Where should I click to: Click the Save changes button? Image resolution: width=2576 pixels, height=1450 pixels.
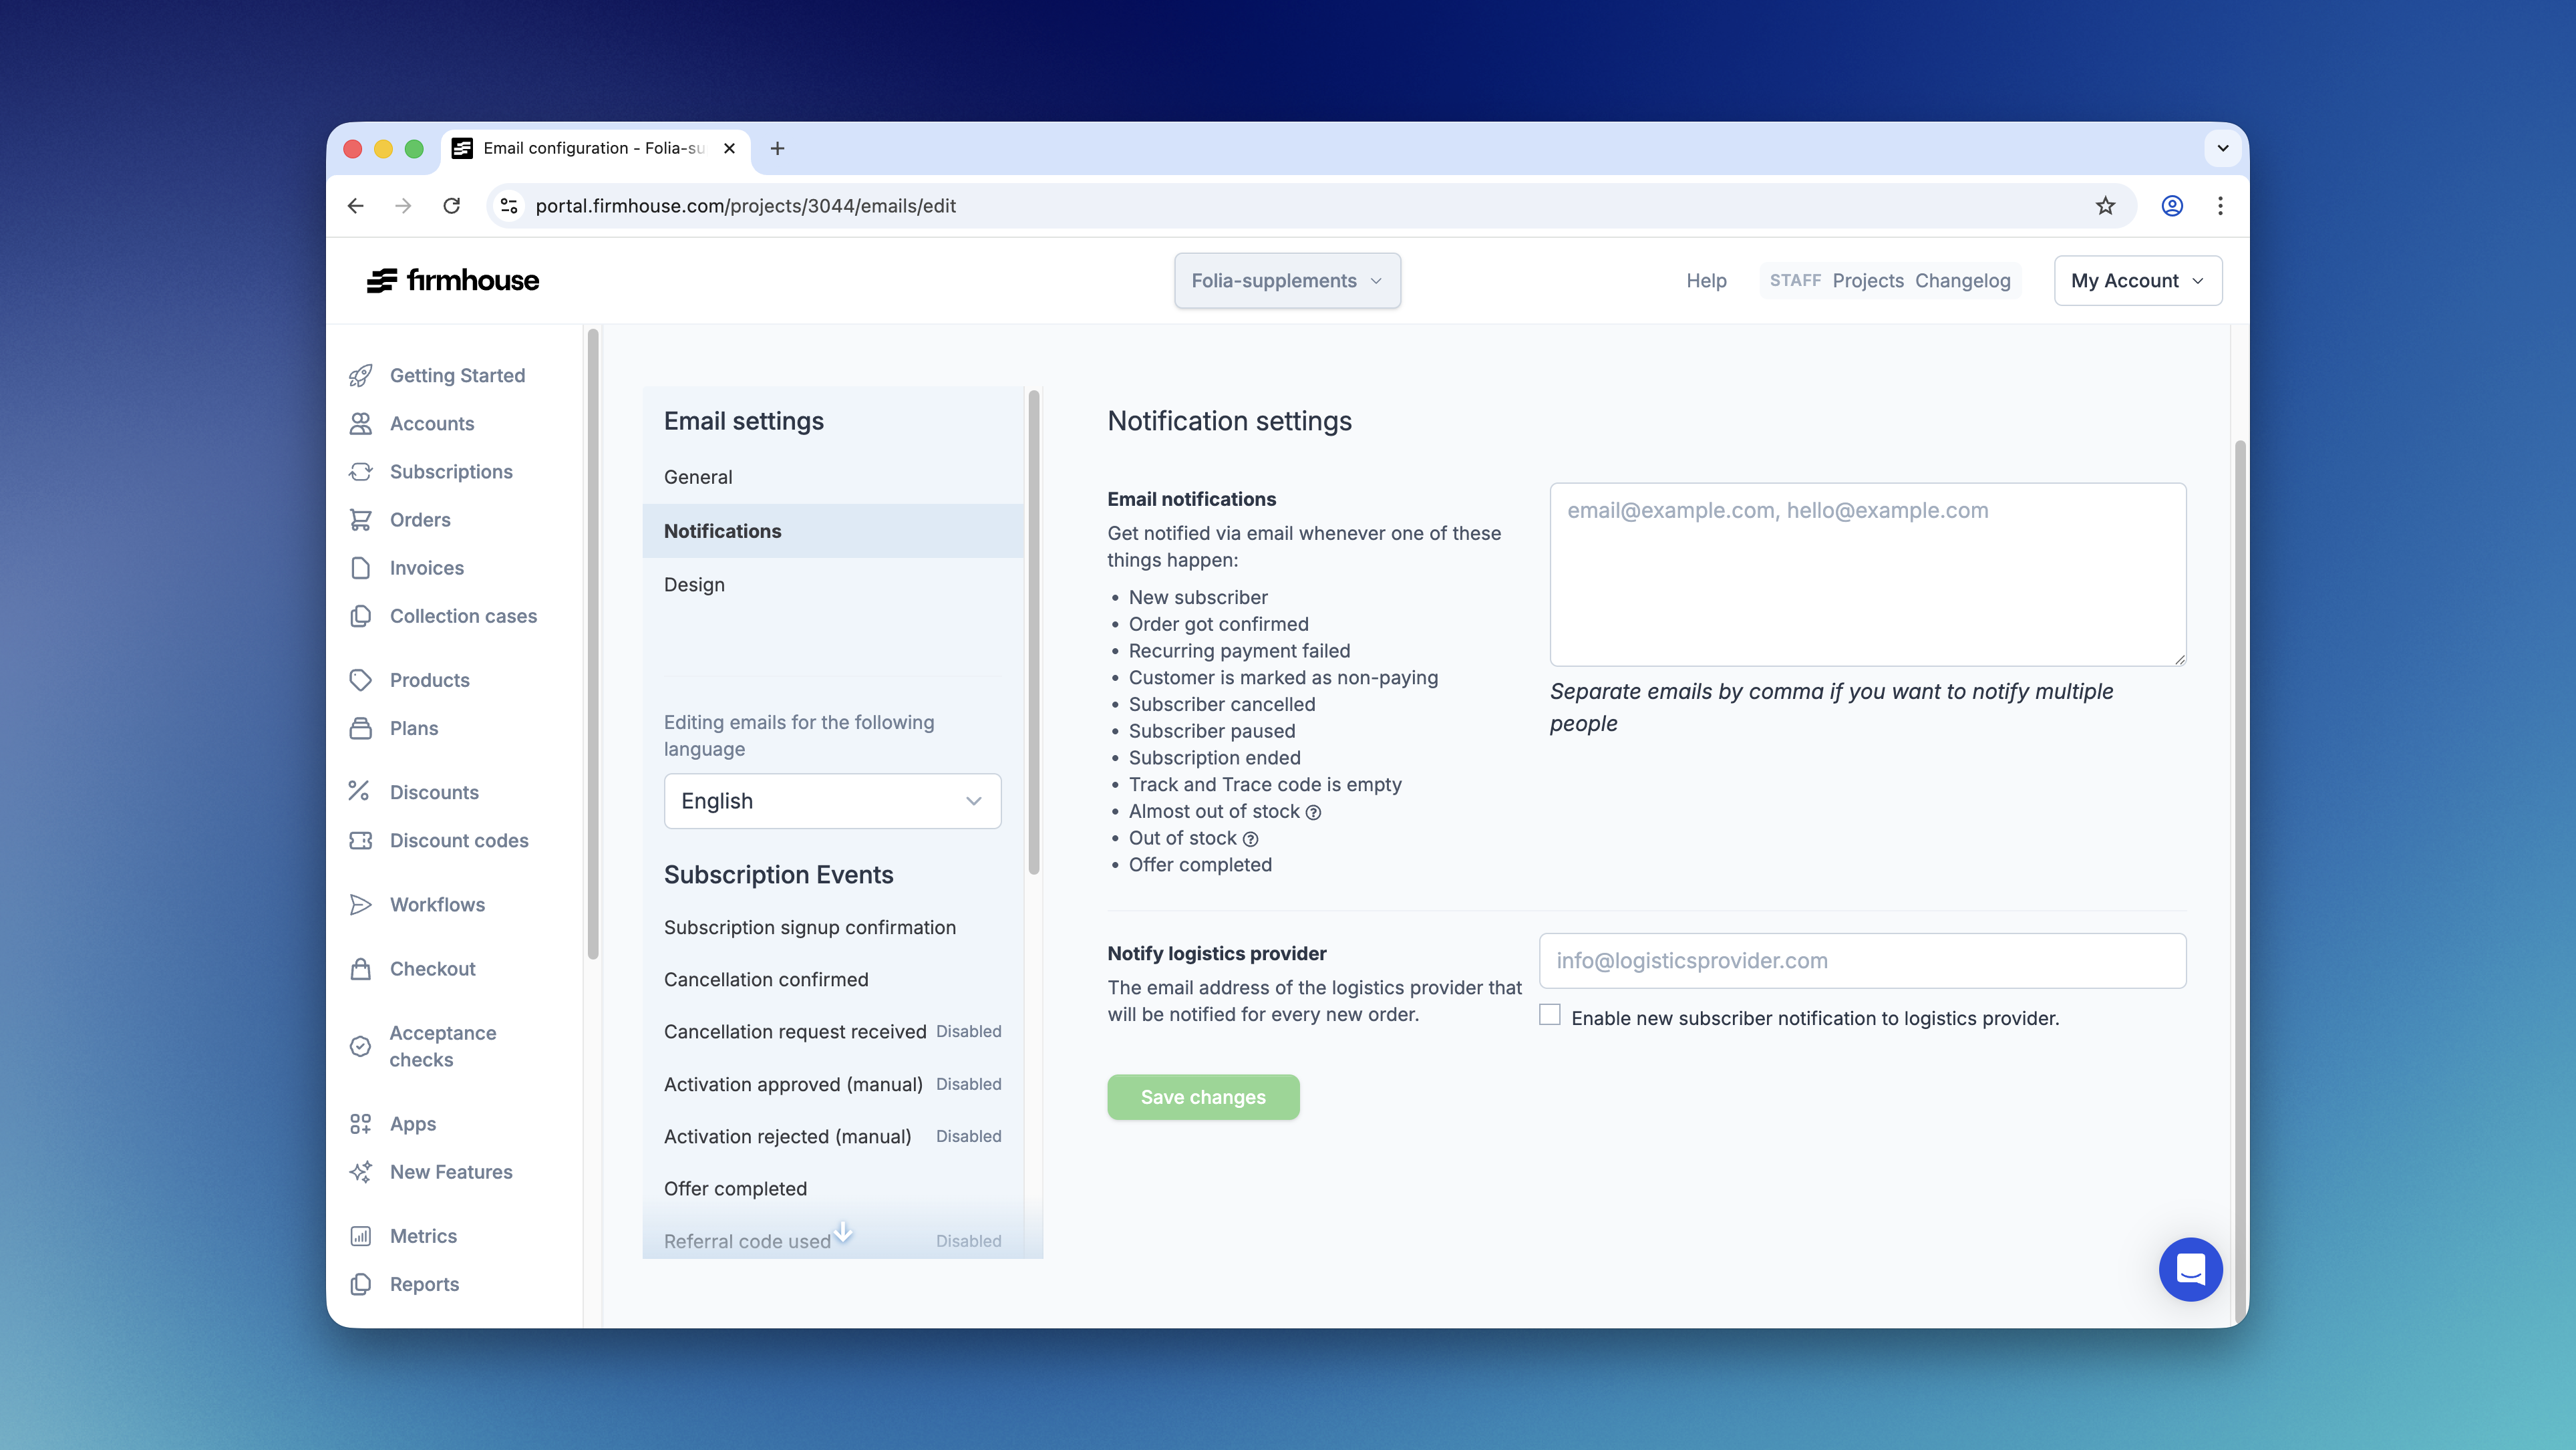[1203, 1097]
